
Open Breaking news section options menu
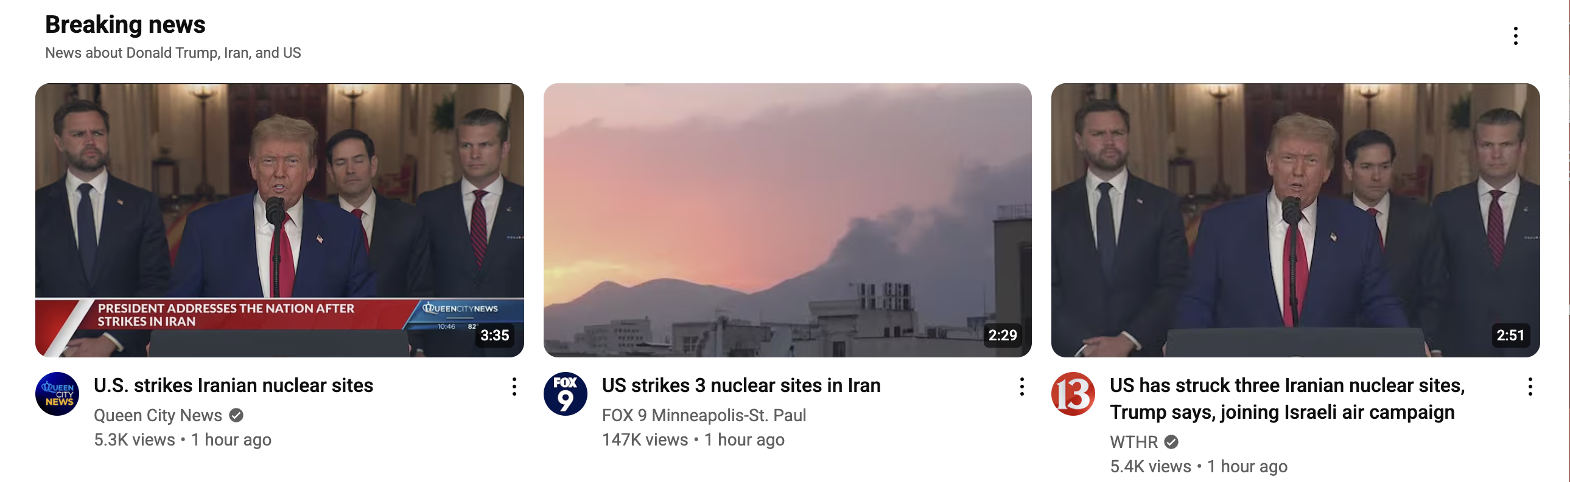[1515, 36]
